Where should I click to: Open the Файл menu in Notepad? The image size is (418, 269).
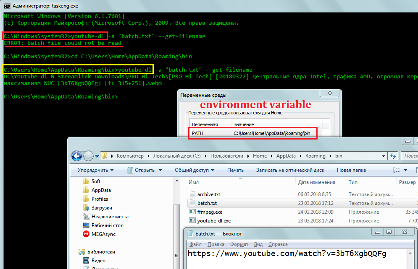point(195,244)
